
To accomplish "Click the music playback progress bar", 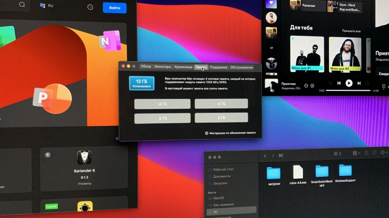I will coord(348,91).
